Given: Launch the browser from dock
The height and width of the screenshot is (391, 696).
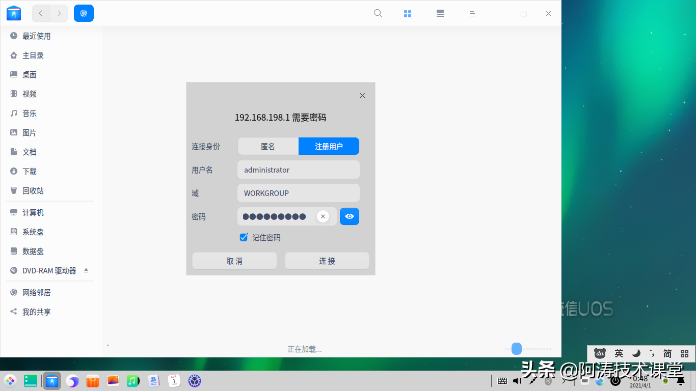Looking at the screenshot, I should coord(72,380).
